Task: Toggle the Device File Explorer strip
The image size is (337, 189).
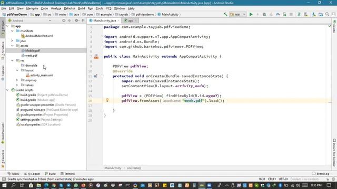Action: (x=334, y=153)
